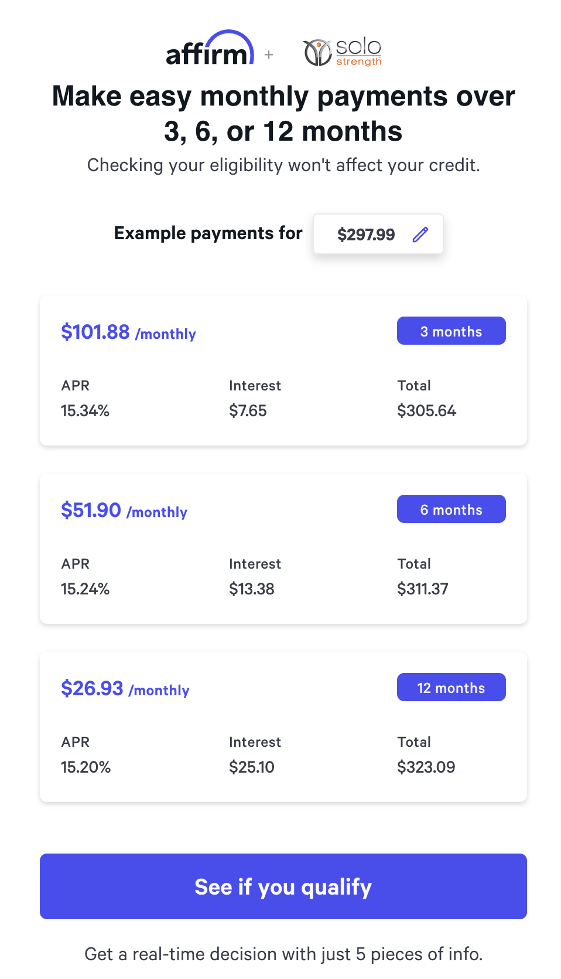This screenshot has width=561, height=979.
Task: Click the 3 months badge
Action: point(451,331)
